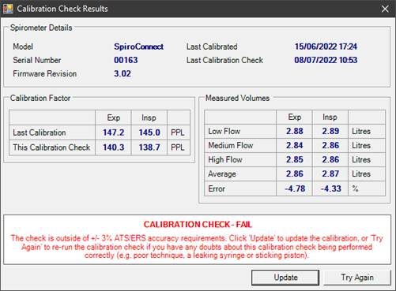Image resolution: width=396 pixels, height=291 pixels.
Task: Select firmware revision 3.02
Action: coord(123,73)
